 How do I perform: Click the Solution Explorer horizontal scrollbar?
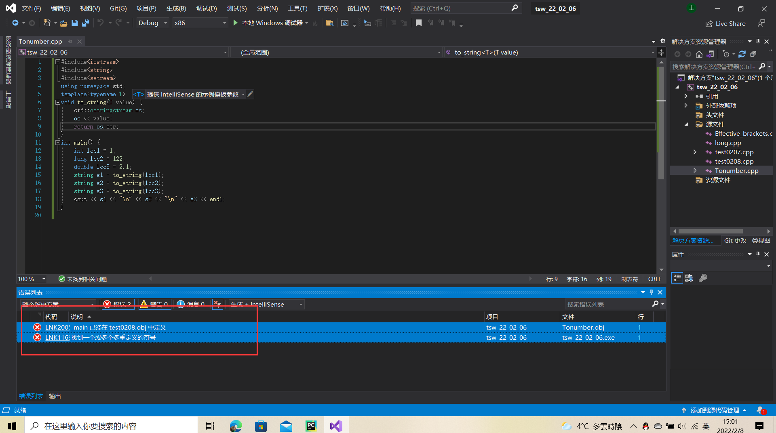tap(711, 231)
